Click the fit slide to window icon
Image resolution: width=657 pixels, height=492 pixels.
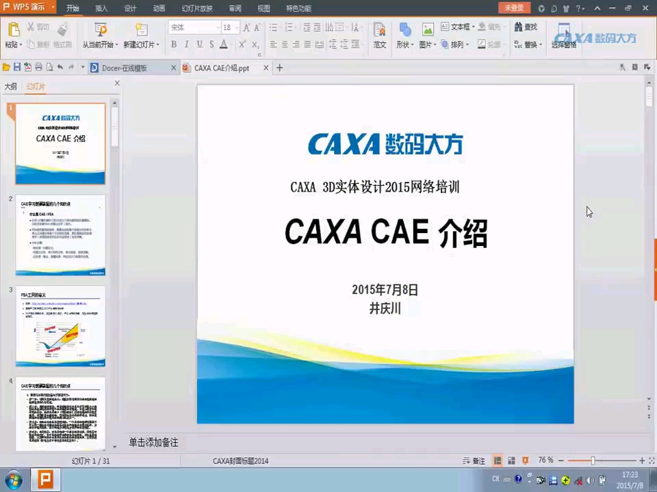pyautogui.click(x=652, y=461)
